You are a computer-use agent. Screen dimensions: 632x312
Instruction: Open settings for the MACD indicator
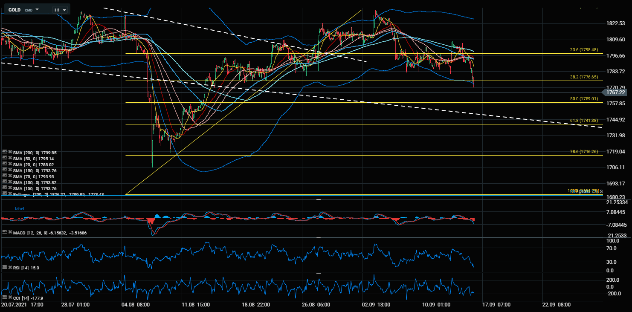[x=4, y=231]
